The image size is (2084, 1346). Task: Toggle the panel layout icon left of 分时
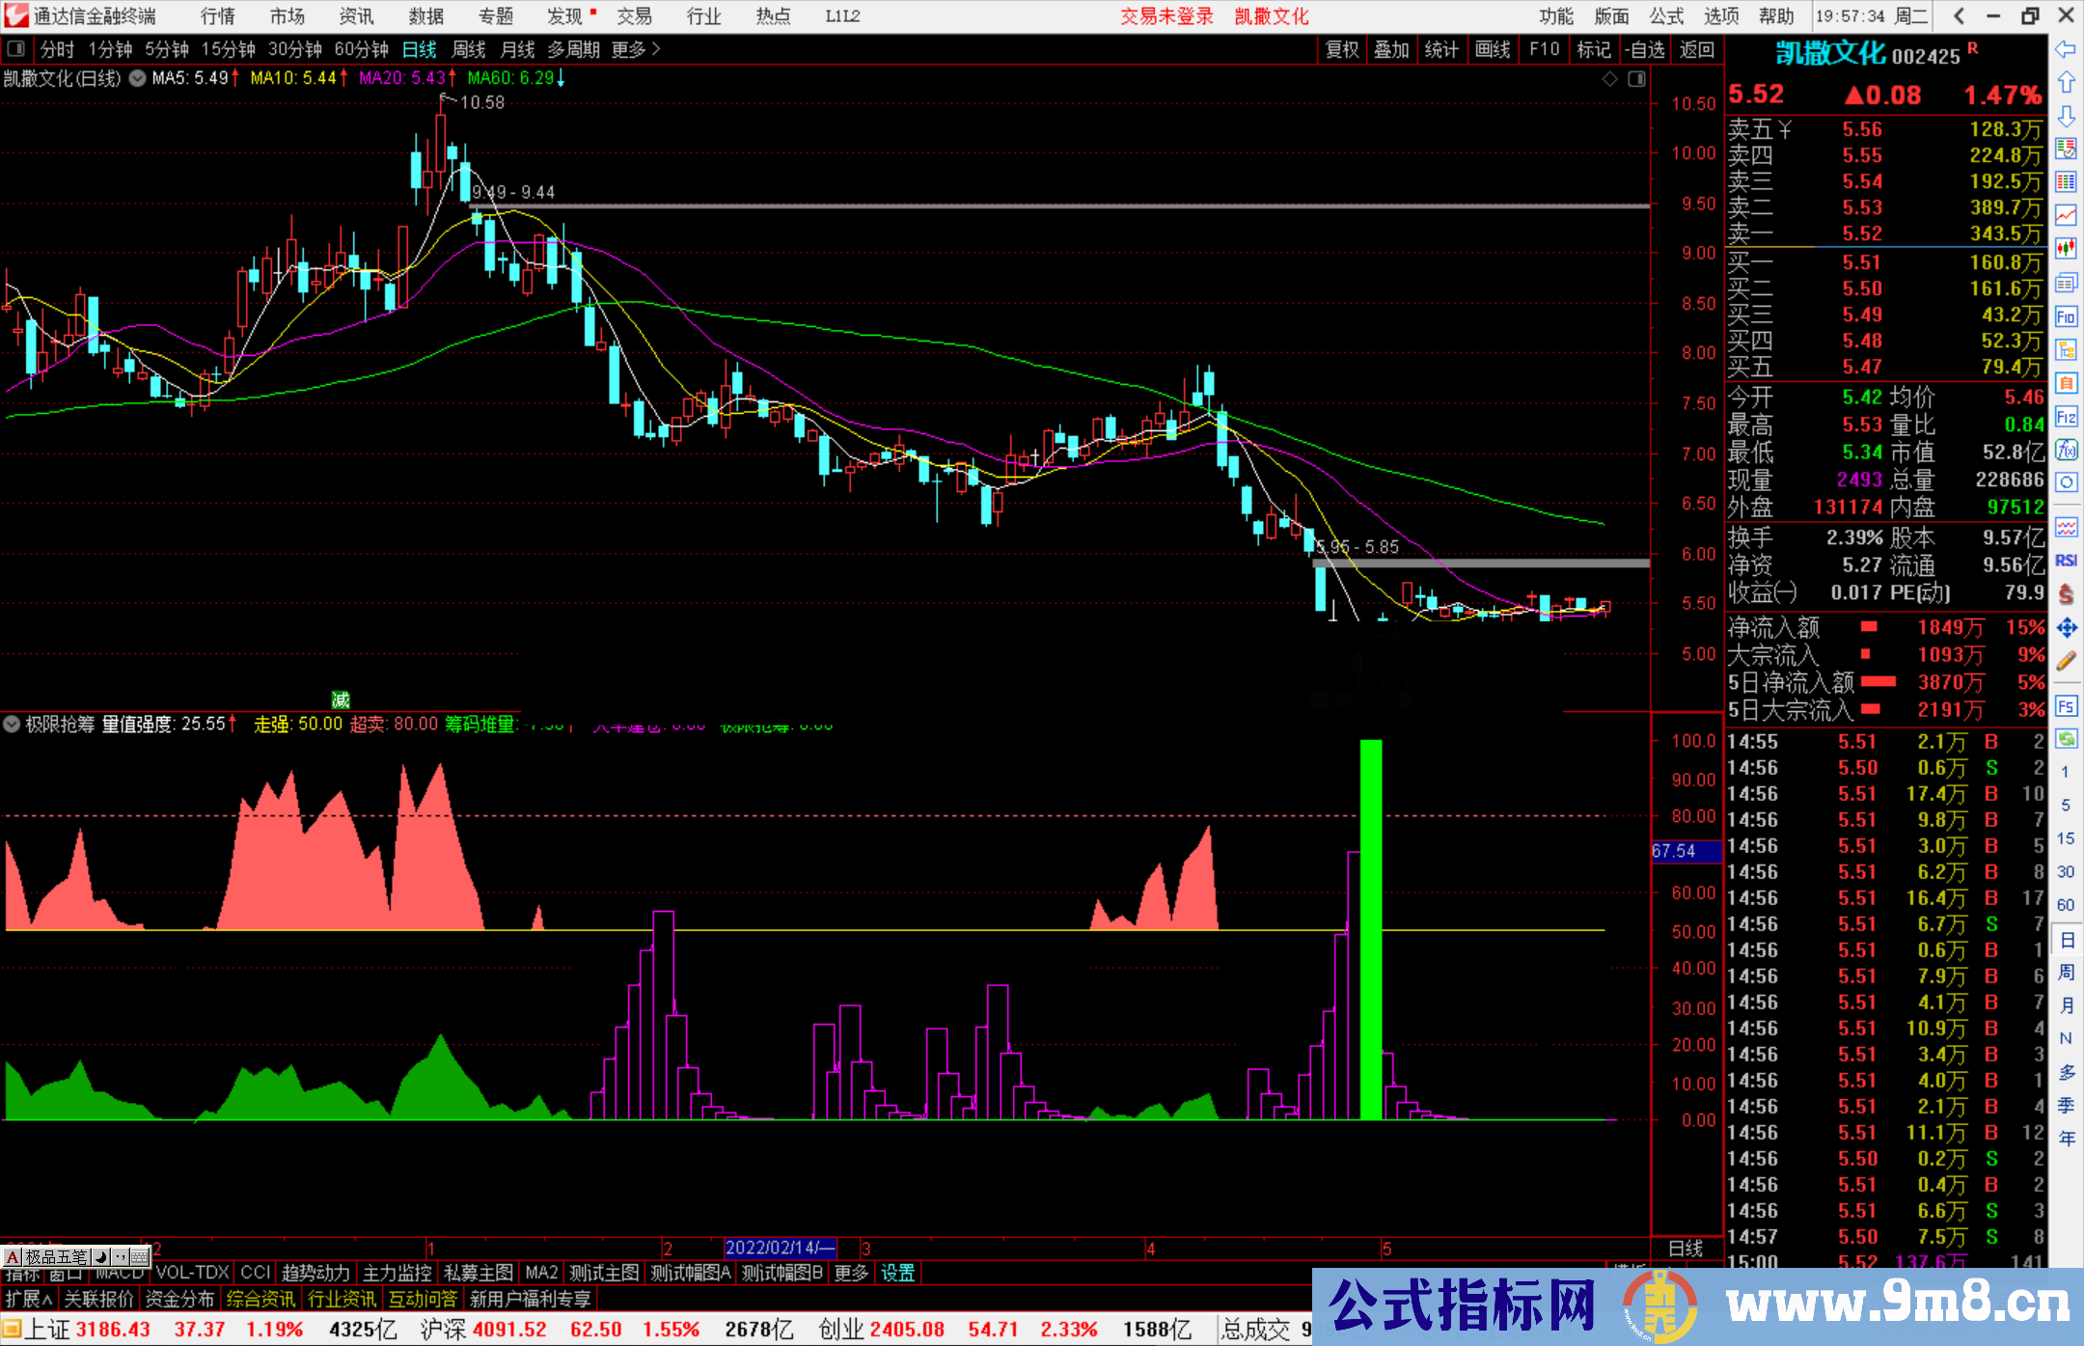(x=16, y=48)
